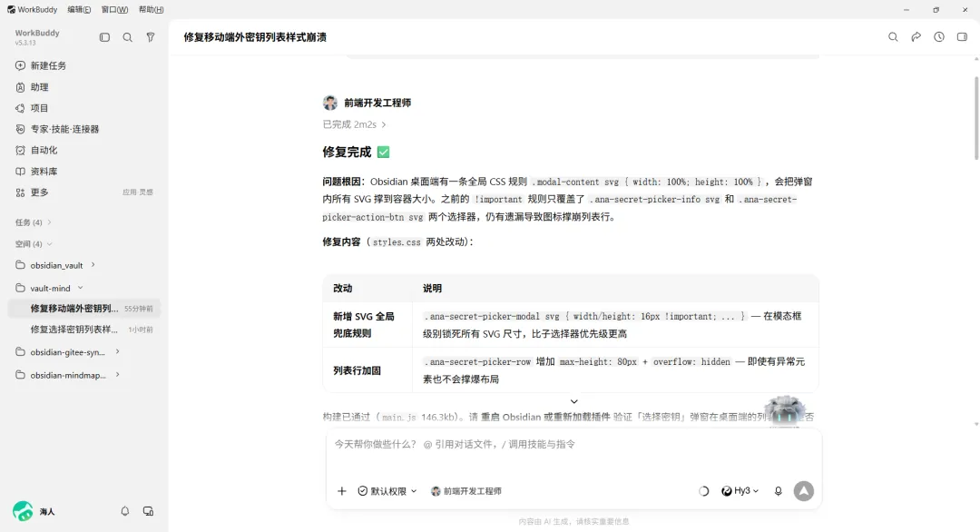Click the floating mascot avatar

(784, 410)
